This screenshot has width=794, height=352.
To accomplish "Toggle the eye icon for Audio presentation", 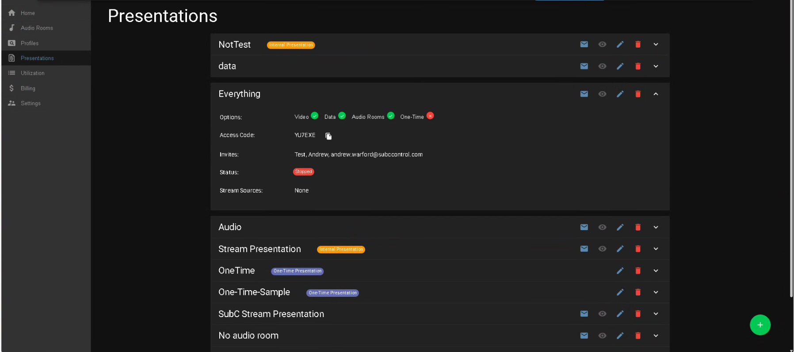I will 602,227.
